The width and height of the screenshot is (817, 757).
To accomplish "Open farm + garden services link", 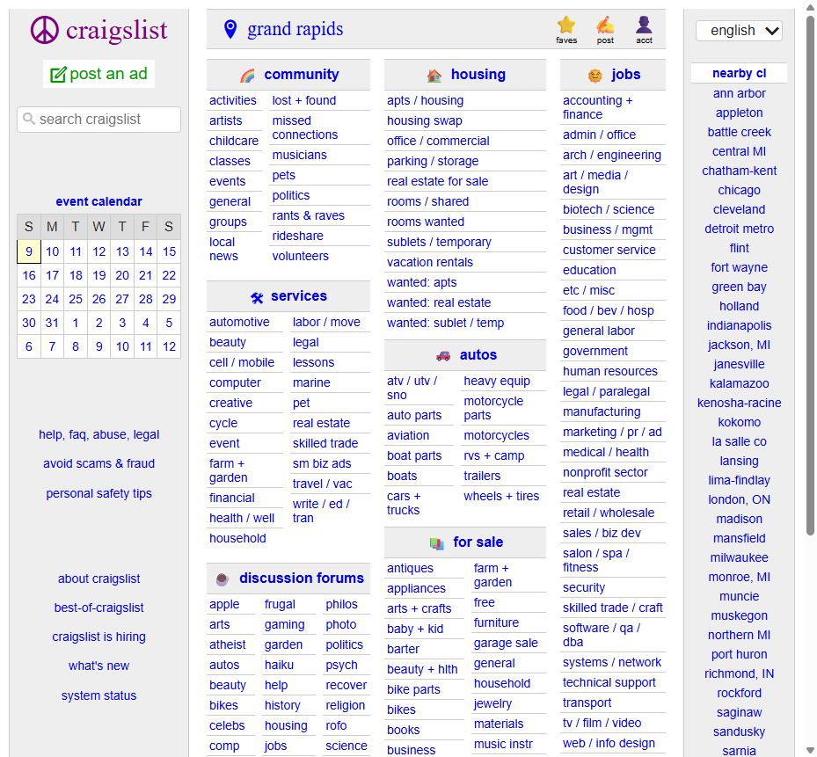I will 229,470.
